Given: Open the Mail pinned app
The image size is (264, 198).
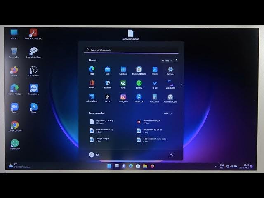Looking at the screenshot, I should point(107,71).
